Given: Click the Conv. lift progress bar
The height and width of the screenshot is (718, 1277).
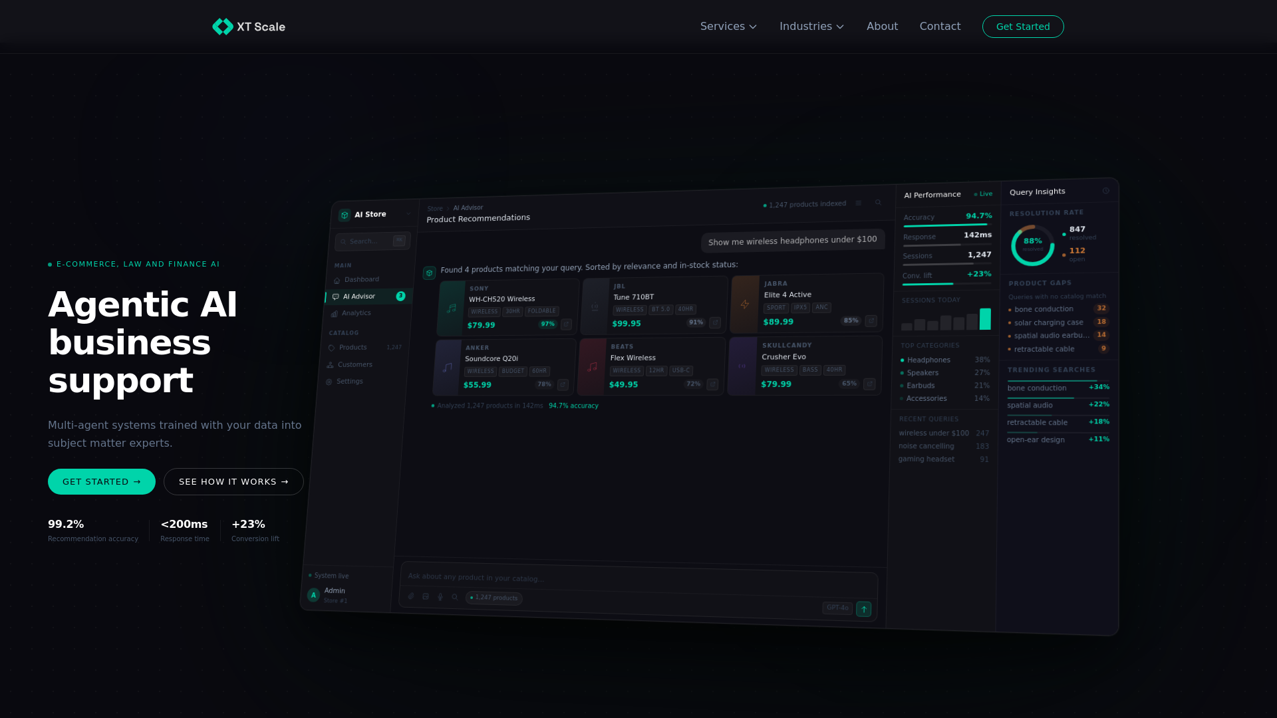Looking at the screenshot, I should 946,283.
